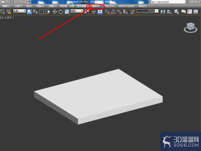Open the Layer Manager icon

176,12
